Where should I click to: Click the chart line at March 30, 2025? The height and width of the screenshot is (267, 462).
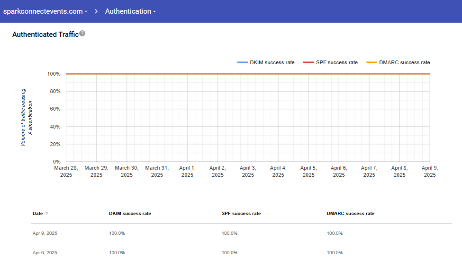point(127,74)
